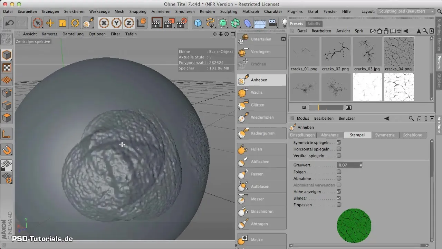Click the coordinate system cube icon

click(x=141, y=23)
